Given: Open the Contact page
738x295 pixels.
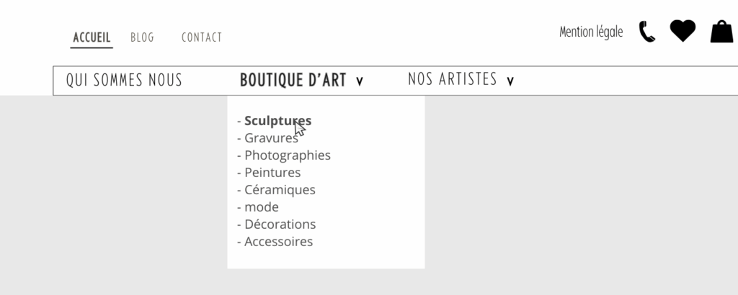Looking at the screenshot, I should [202, 37].
